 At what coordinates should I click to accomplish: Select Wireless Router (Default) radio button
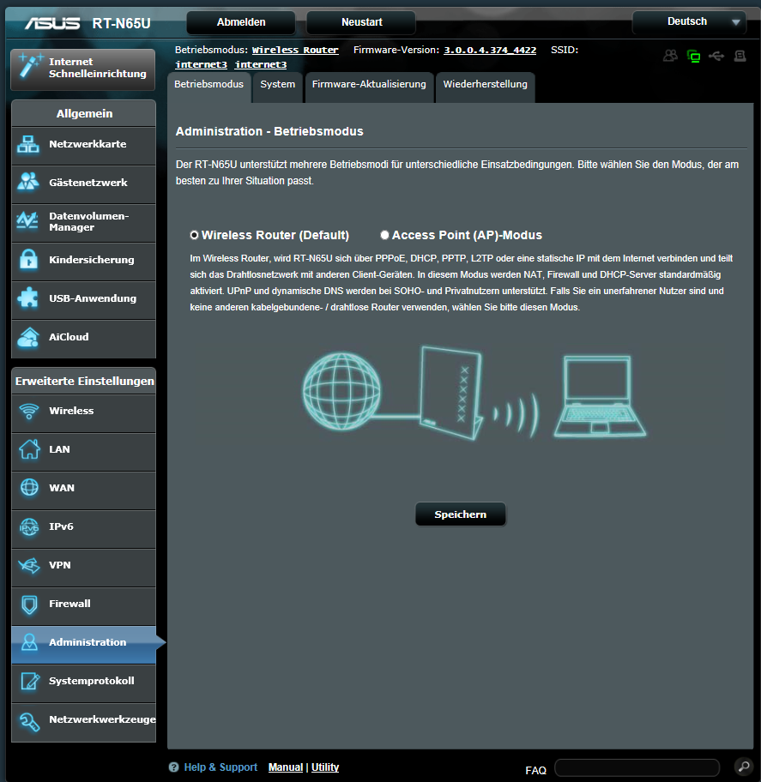tap(194, 235)
